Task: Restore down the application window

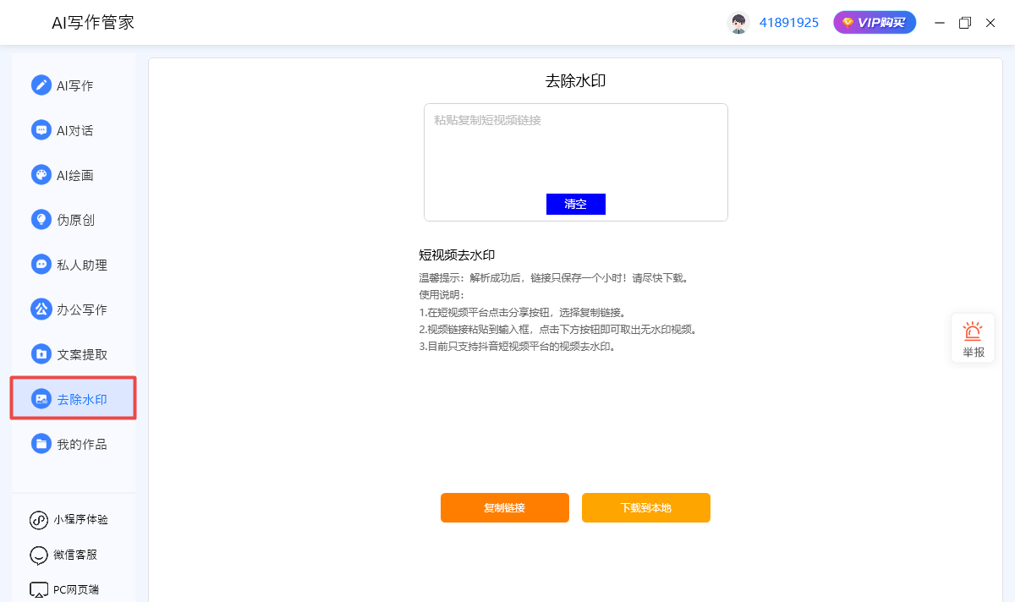Action: tap(965, 23)
